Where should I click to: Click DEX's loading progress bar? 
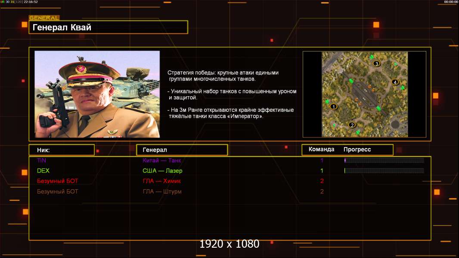[384, 171]
